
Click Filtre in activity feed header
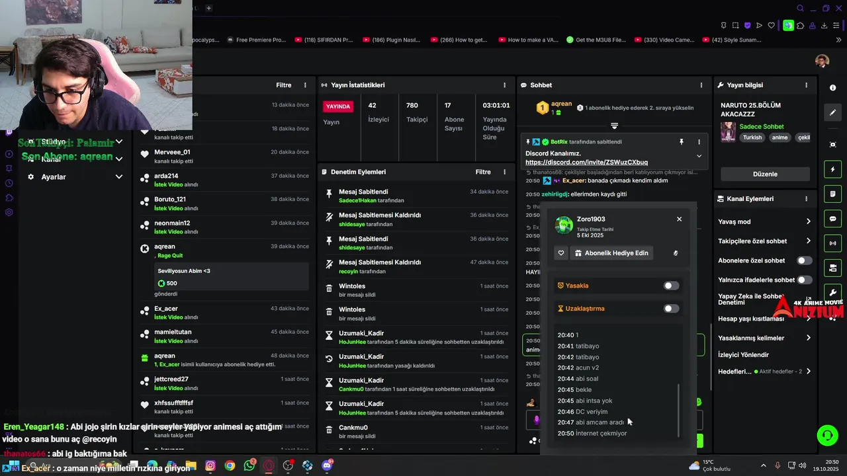283,85
